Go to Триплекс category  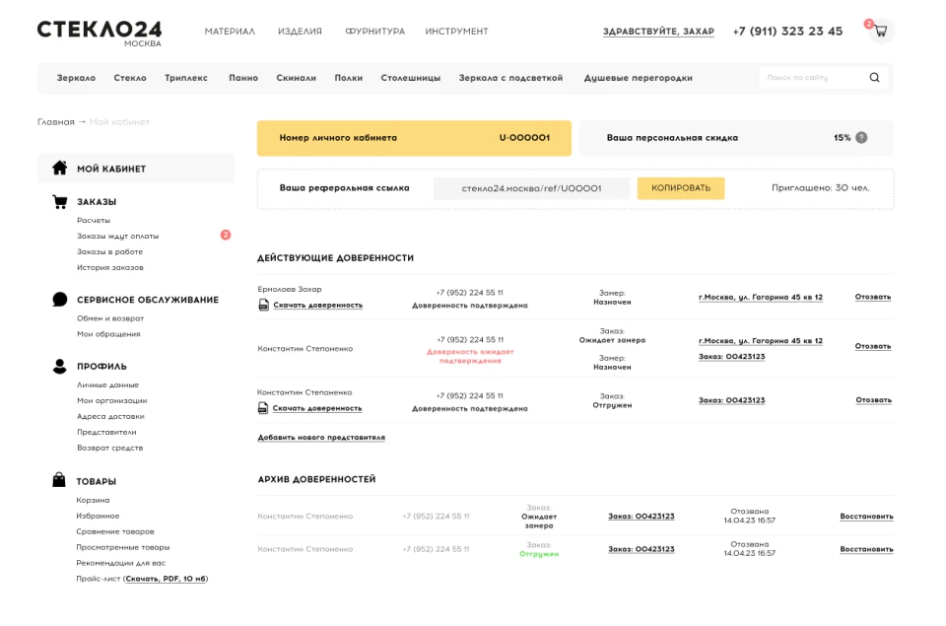pos(186,78)
